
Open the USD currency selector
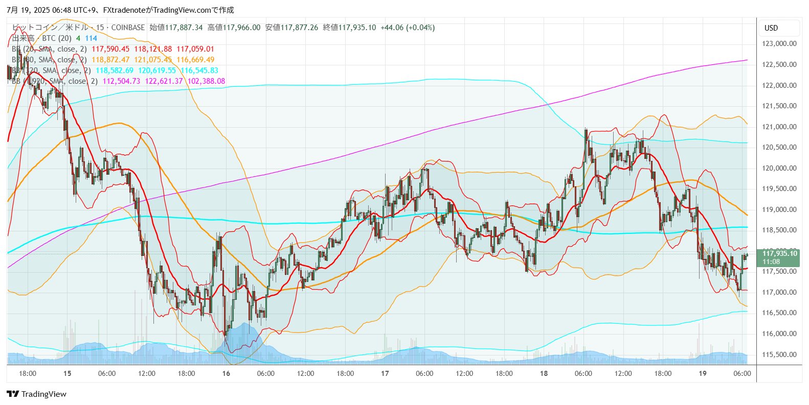click(x=778, y=28)
